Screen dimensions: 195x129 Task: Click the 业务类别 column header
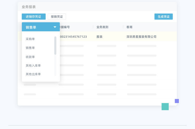point(102,27)
